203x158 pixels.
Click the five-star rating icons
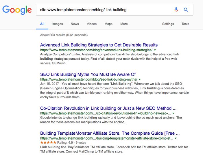pos(48,142)
